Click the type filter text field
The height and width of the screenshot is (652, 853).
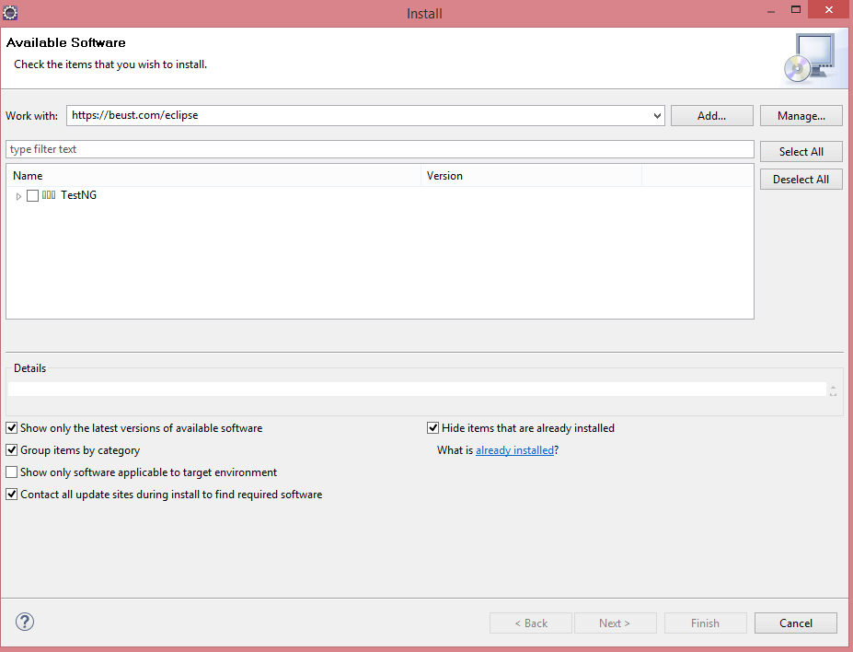[x=380, y=149]
